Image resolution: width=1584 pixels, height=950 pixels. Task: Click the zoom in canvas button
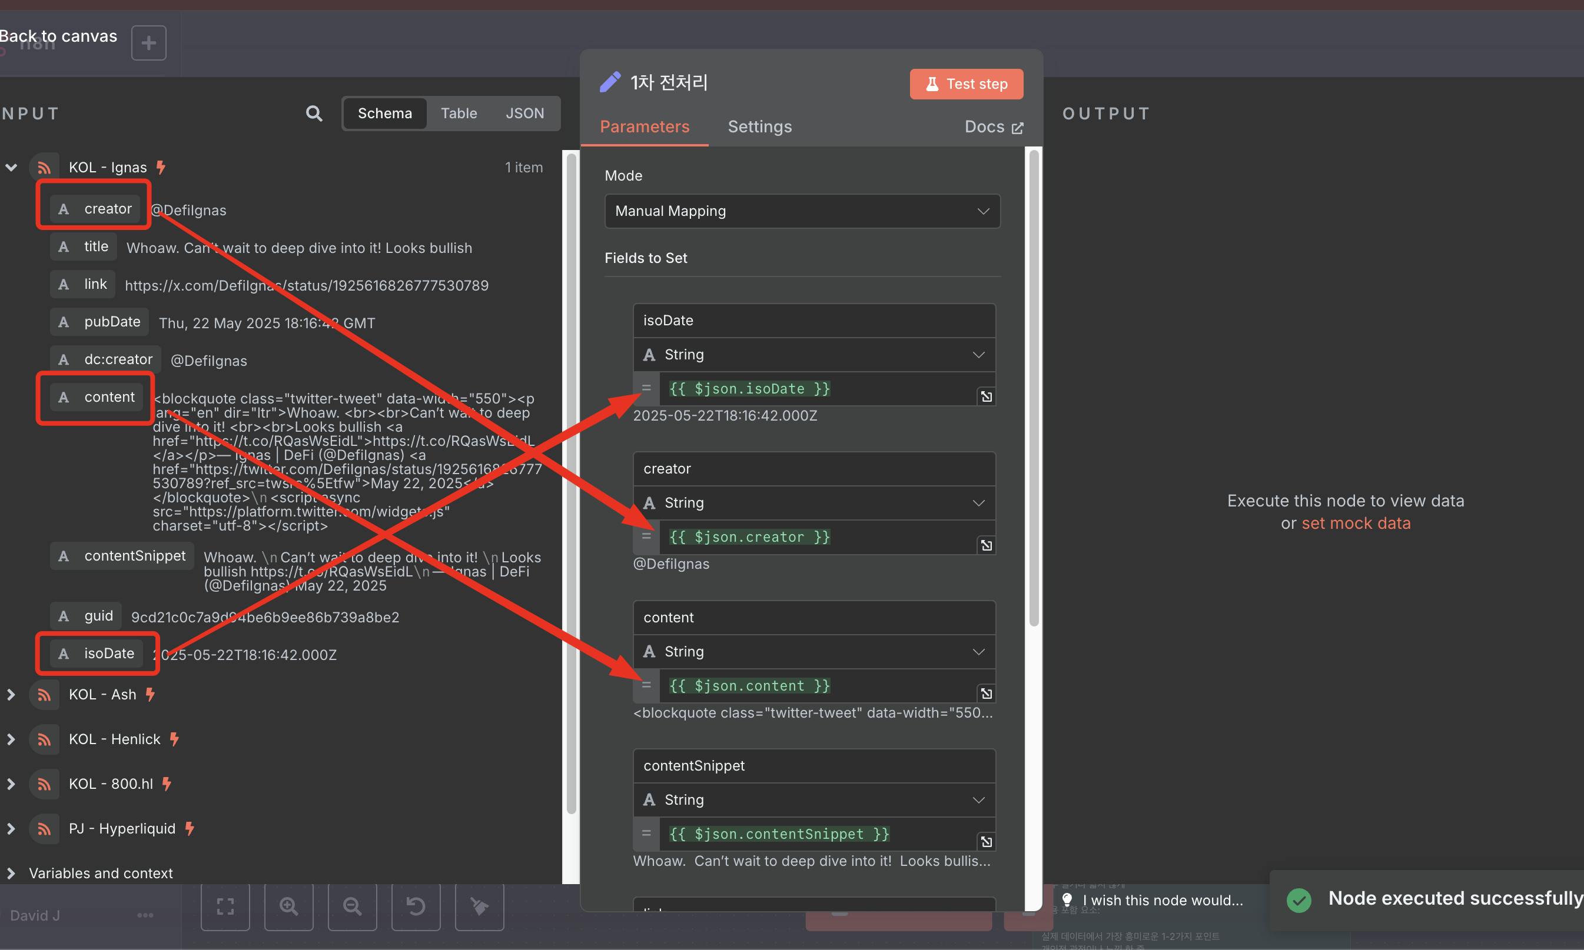point(289,906)
